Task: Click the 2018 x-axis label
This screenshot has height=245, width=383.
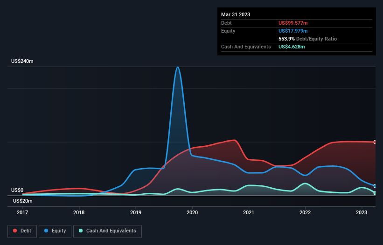Action: point(79,212)
